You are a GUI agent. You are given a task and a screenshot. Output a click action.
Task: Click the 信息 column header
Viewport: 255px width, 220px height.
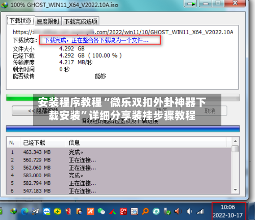[x=146, y=143]
